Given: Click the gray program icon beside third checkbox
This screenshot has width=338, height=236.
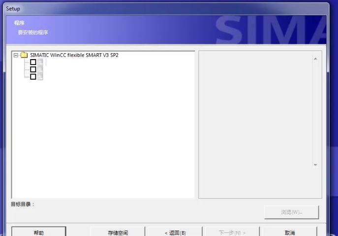Looking at the screenshot, I should point(40,77).
